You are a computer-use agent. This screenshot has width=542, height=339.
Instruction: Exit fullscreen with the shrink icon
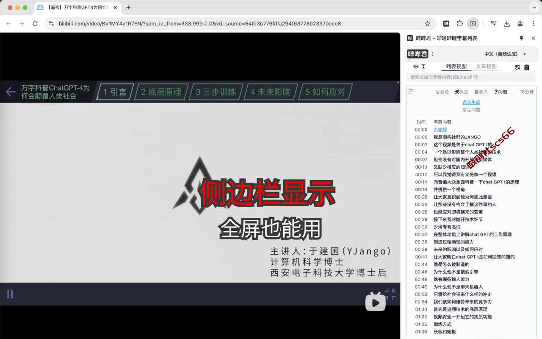[x=390, y=294]
